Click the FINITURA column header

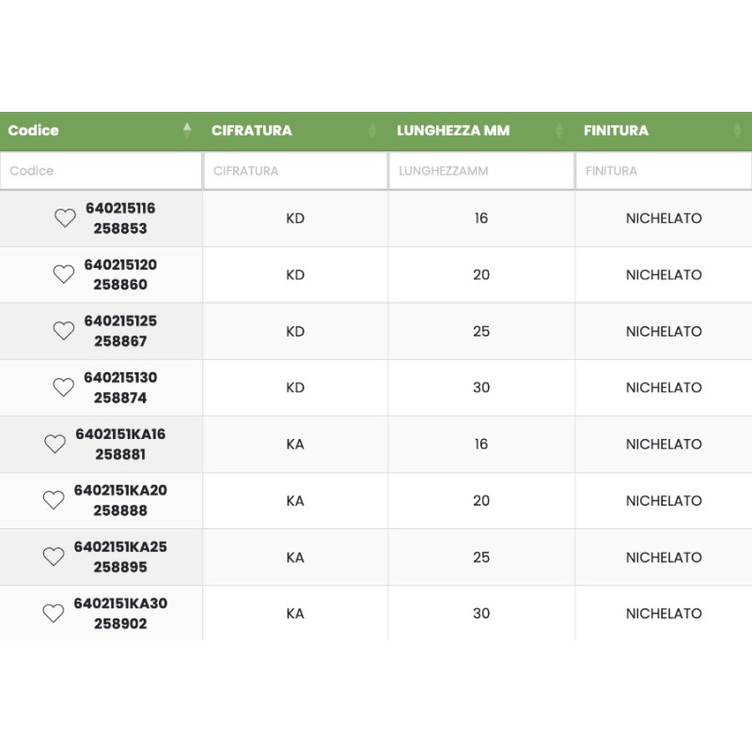coord(616,131)
